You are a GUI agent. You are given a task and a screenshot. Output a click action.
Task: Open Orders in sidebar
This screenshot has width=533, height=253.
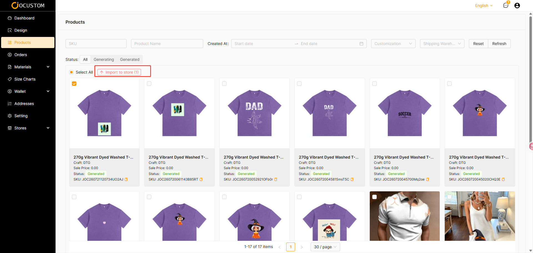click(28, 55)
